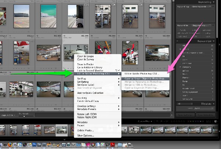
Task: Open the Export submenu
Action: tap(98, 125)
